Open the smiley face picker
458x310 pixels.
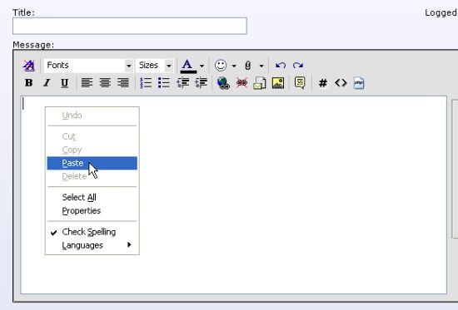(221, 66)
